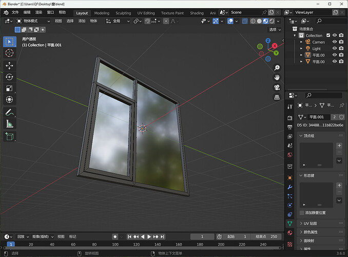Select the Measure tool

pyautogui.click(x=10, y=123)
